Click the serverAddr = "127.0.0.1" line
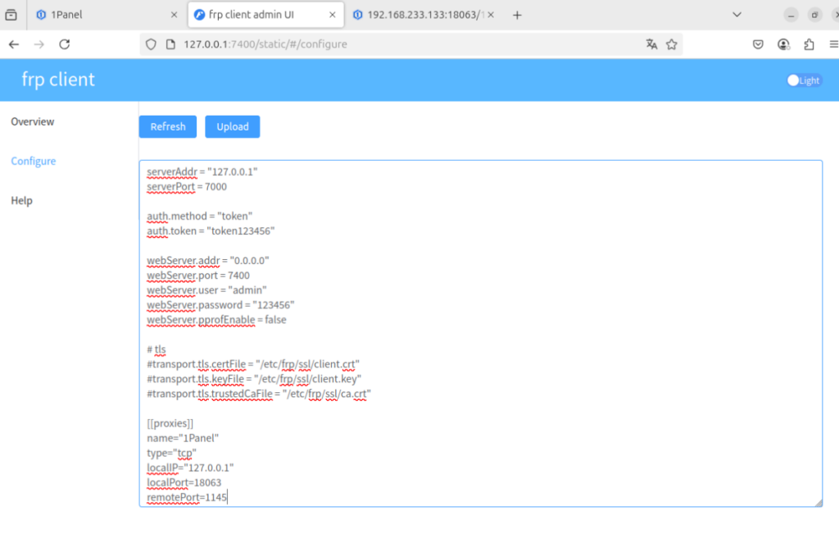839x534 pixels. (x=202, y=172)
